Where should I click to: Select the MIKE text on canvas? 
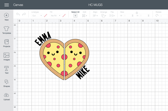82,72
